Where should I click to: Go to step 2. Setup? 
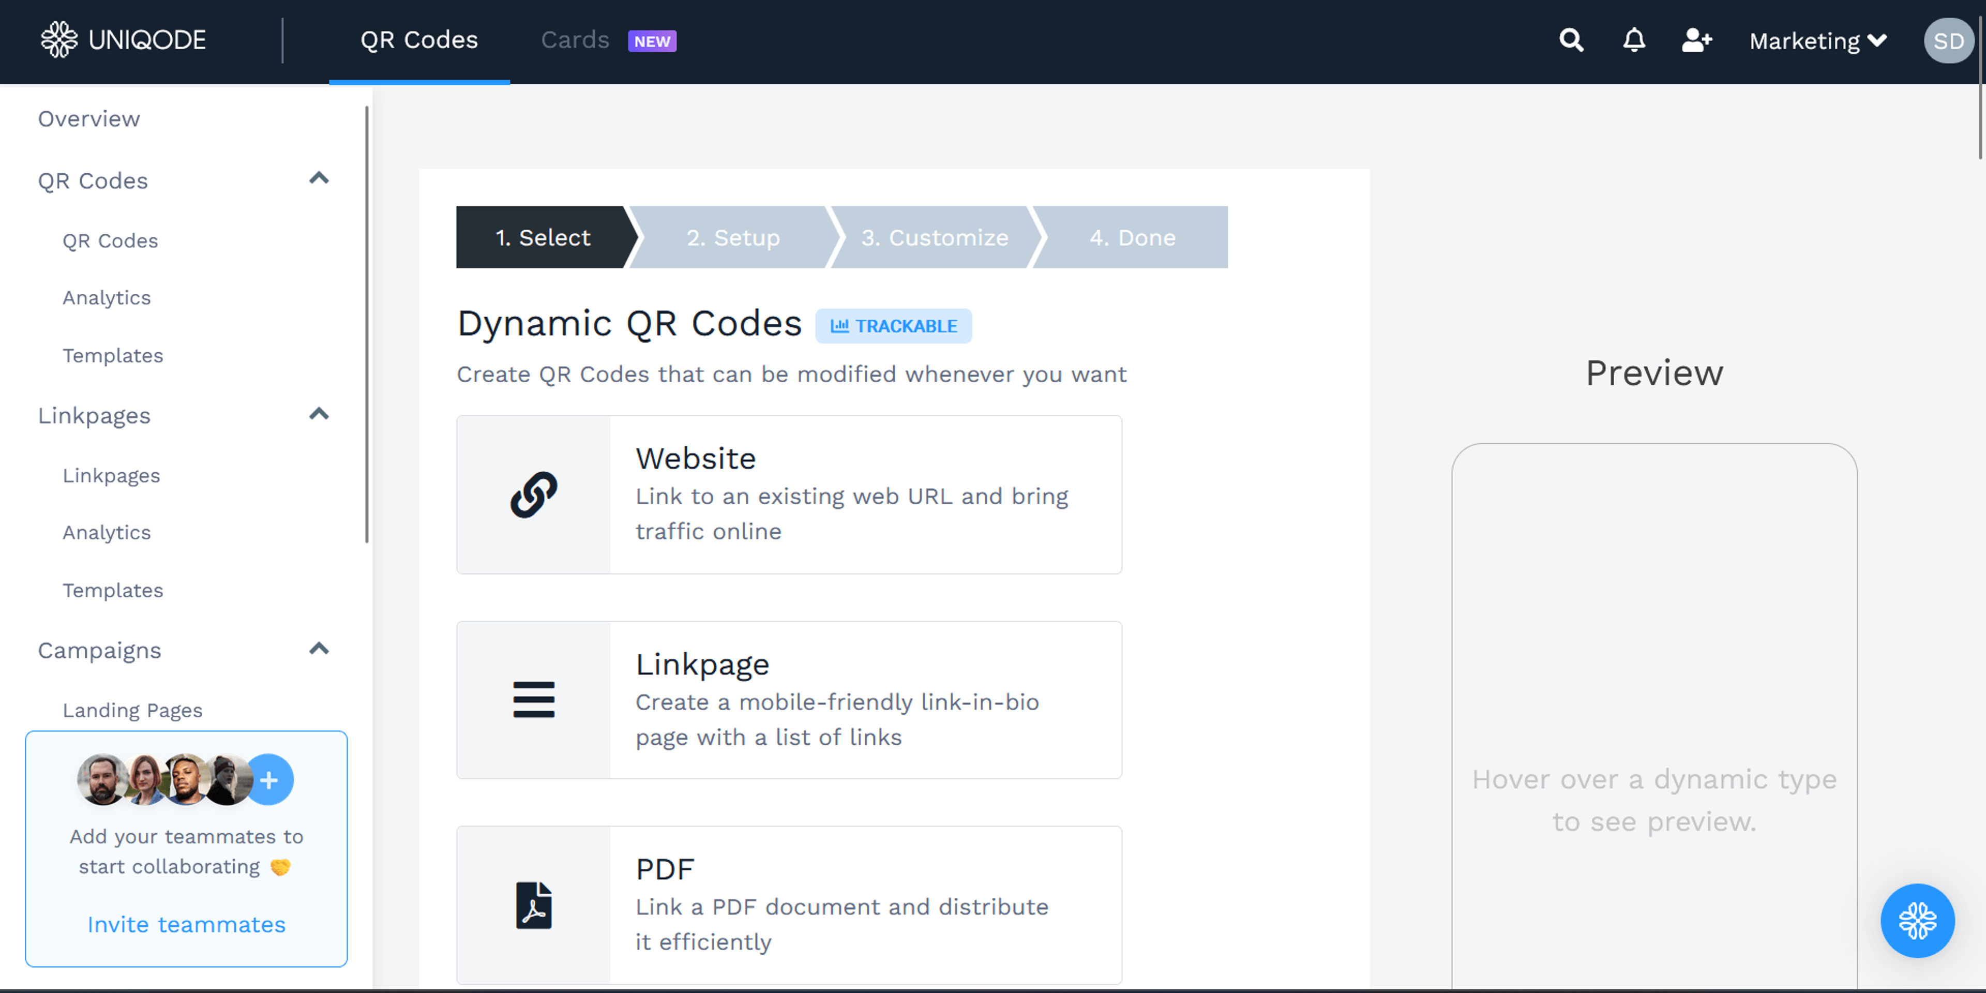pos(732,237)
